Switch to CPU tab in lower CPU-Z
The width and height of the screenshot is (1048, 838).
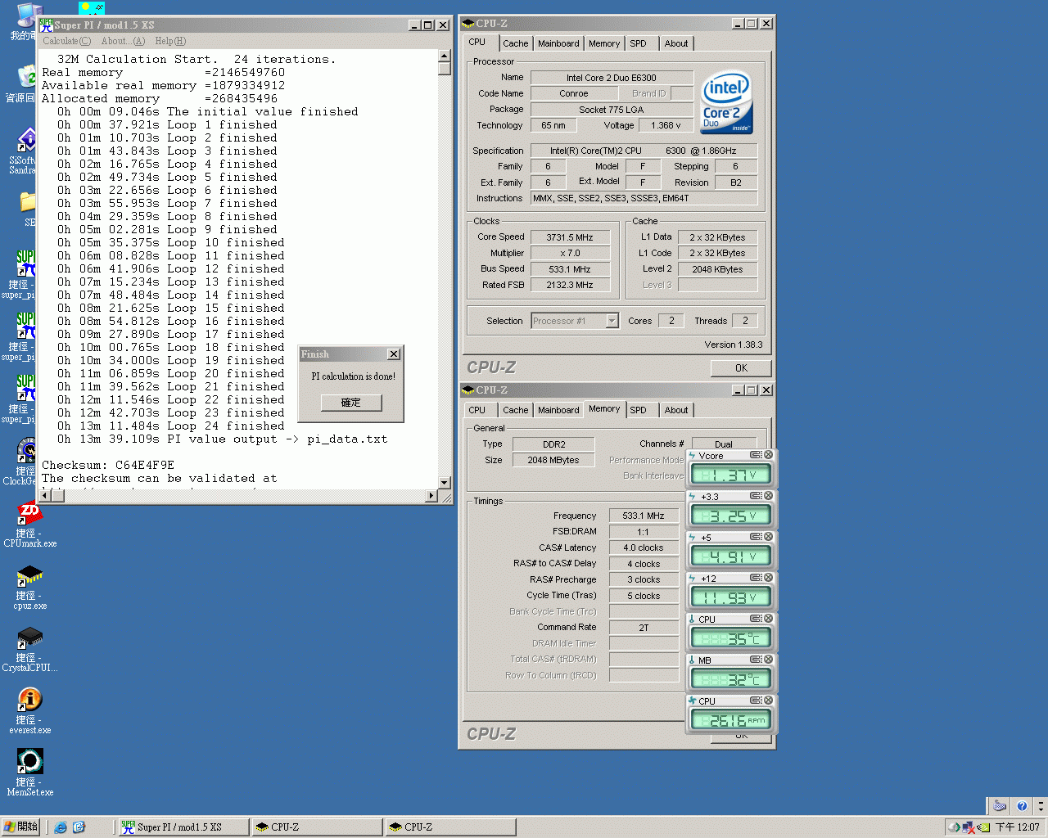click(477, 410)
